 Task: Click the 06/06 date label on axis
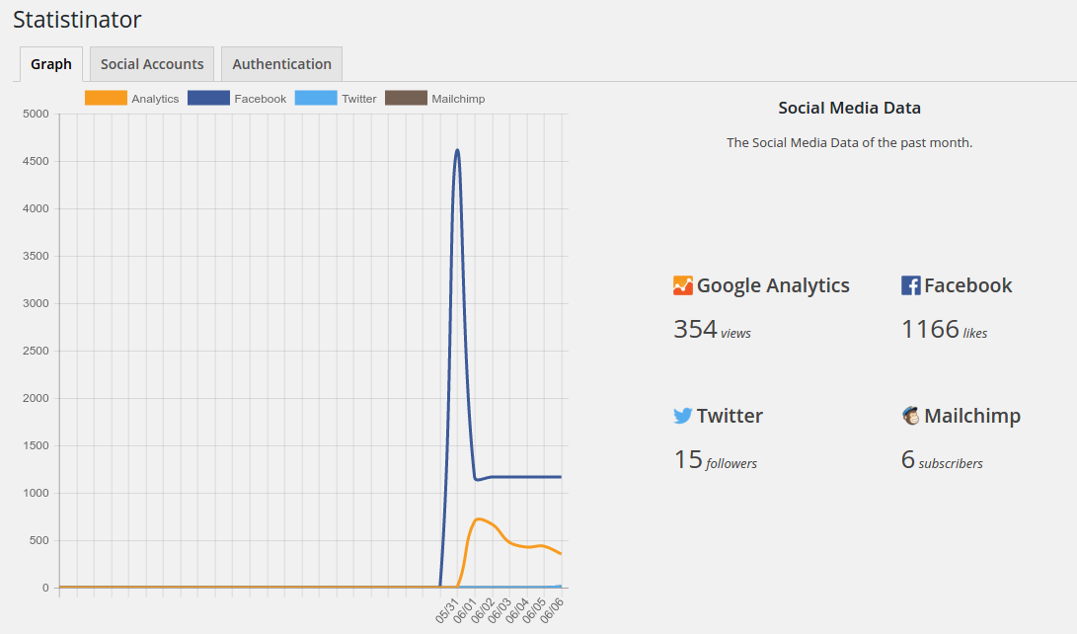coord(552,610)
